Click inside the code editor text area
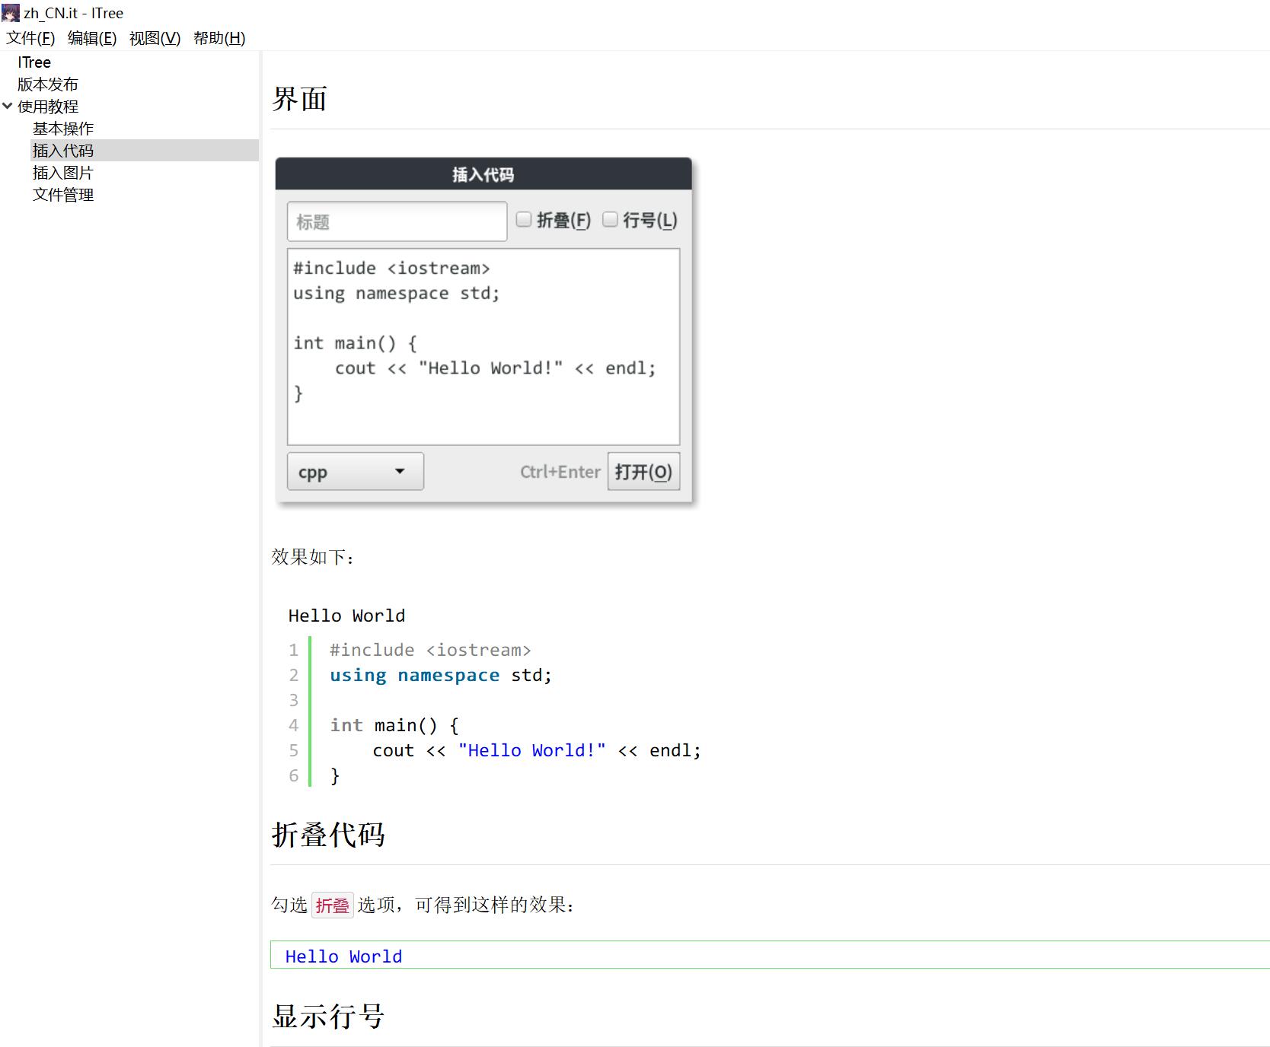 (x=483, y=346)
